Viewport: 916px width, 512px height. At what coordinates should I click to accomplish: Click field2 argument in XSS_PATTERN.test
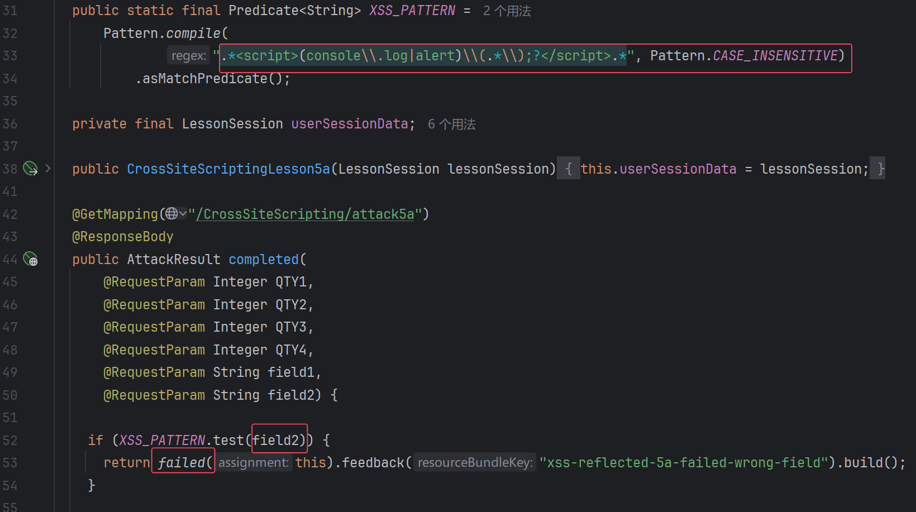275,440
